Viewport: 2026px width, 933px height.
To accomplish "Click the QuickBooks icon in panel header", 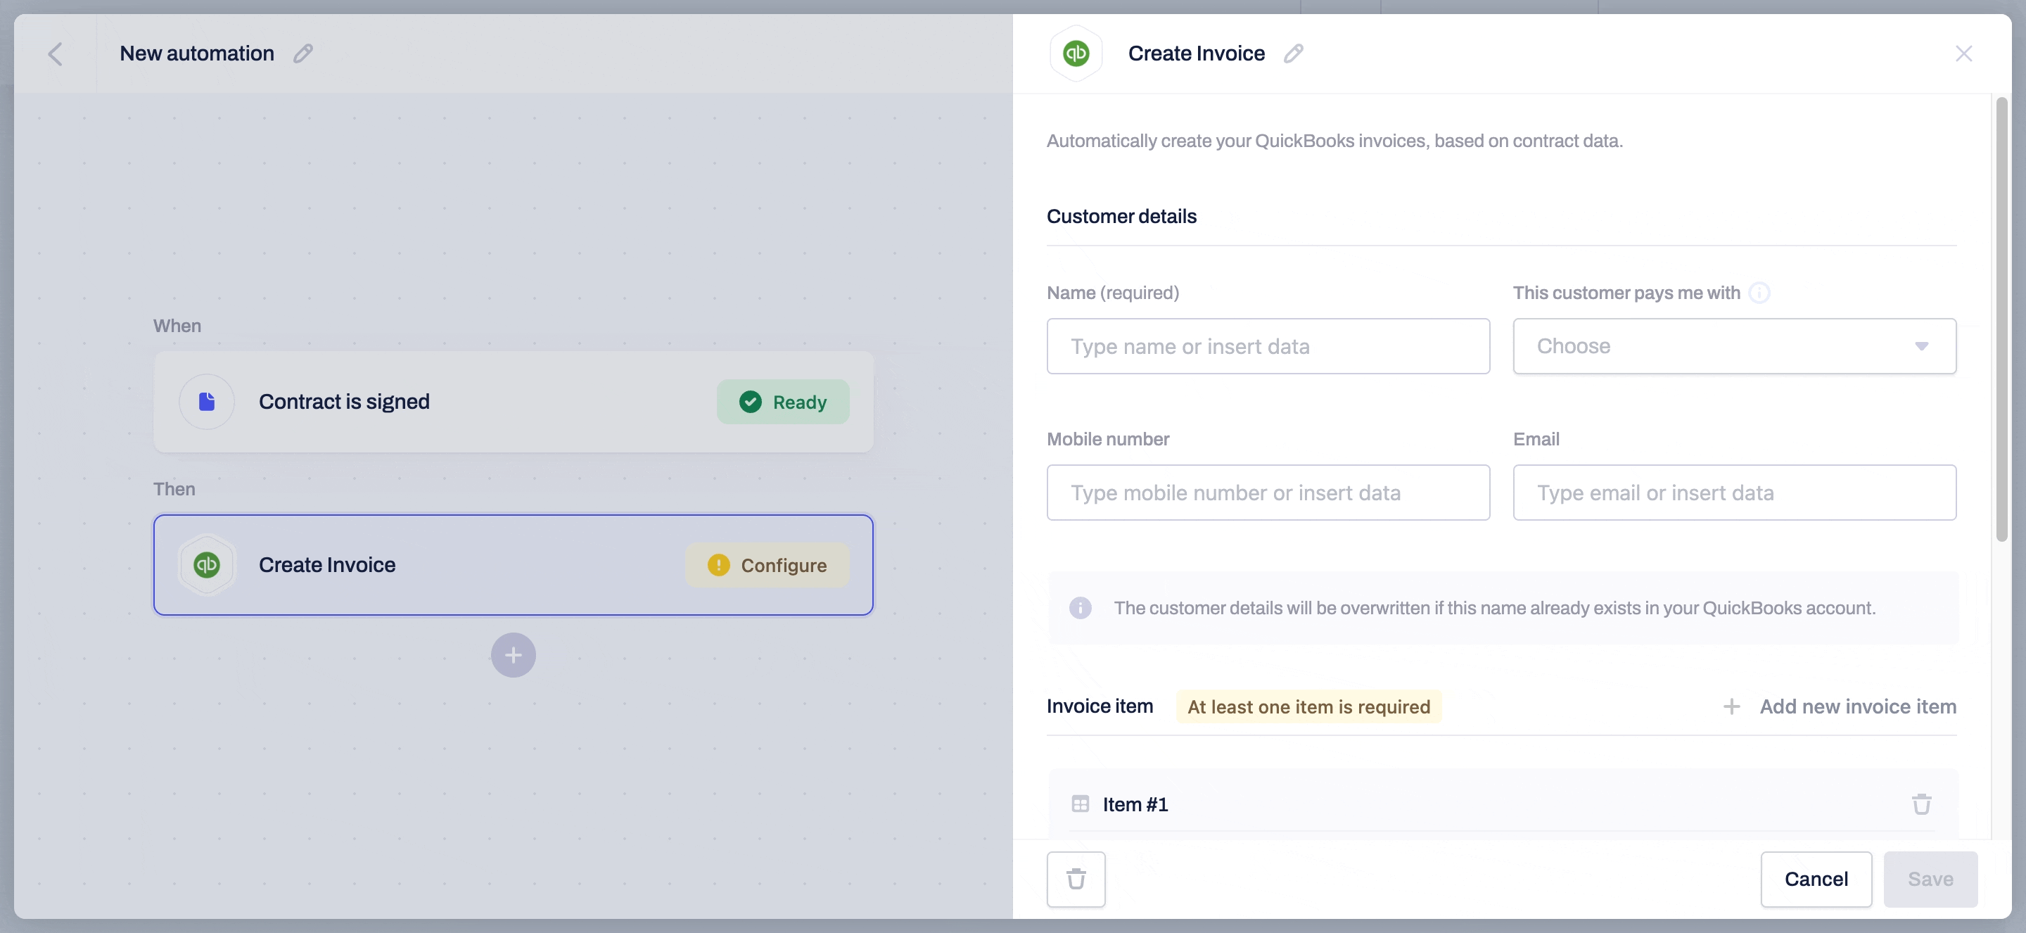I will tap(1076, 54).
